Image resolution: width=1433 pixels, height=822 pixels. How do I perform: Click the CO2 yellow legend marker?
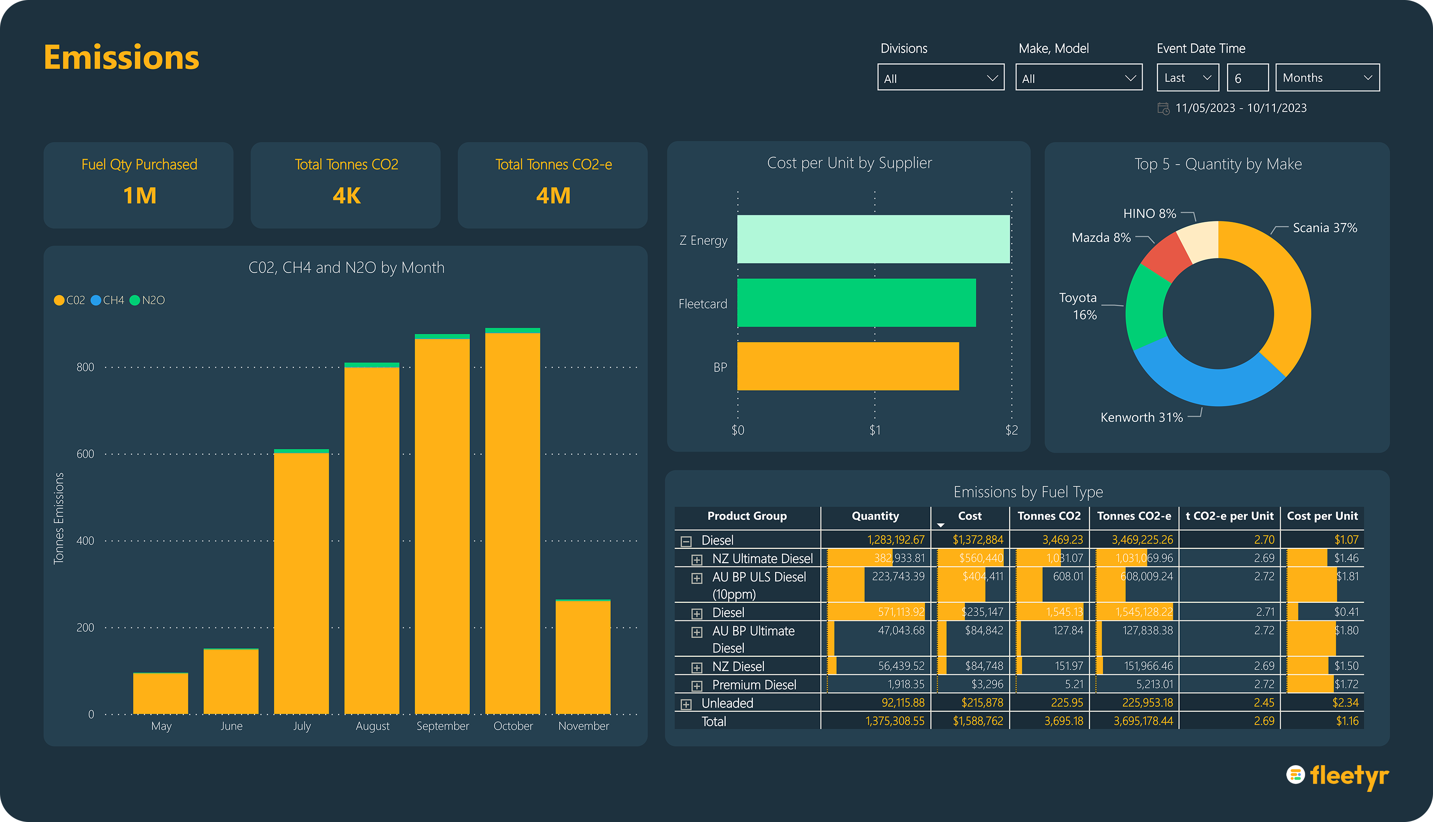59,300
